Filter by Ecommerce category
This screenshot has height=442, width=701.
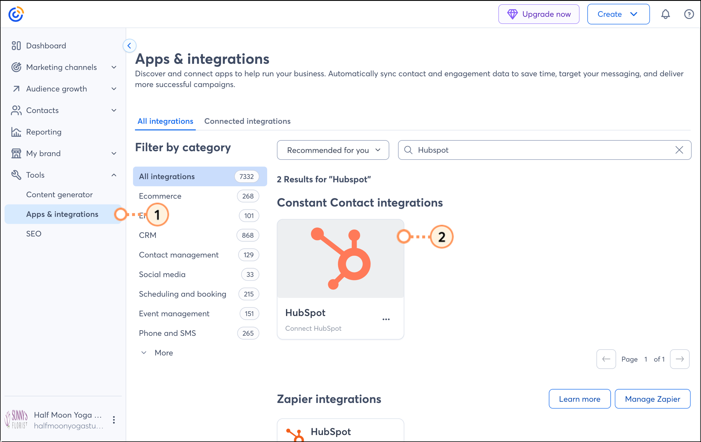[200, 196]
